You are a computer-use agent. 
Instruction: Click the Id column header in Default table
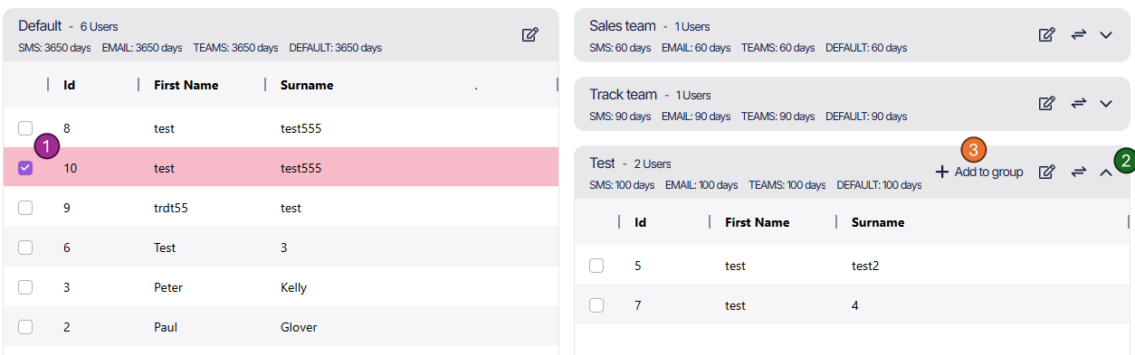pos(69,85)
